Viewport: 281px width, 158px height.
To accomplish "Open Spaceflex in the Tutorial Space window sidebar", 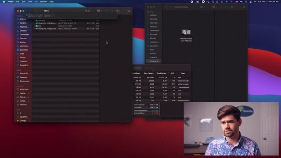I will (x=153, y=46).
